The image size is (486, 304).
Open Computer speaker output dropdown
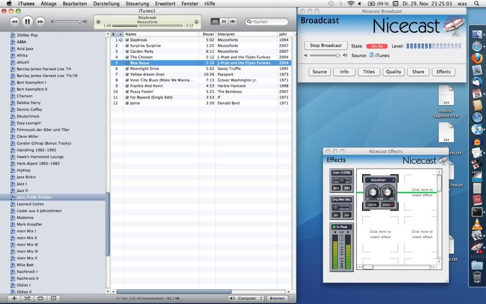pos(246,298)
